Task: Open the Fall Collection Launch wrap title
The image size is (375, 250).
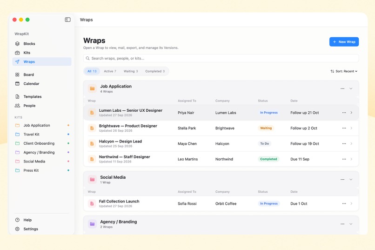Action: (119, 202)
